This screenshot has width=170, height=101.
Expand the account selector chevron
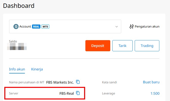coord(117,27)
